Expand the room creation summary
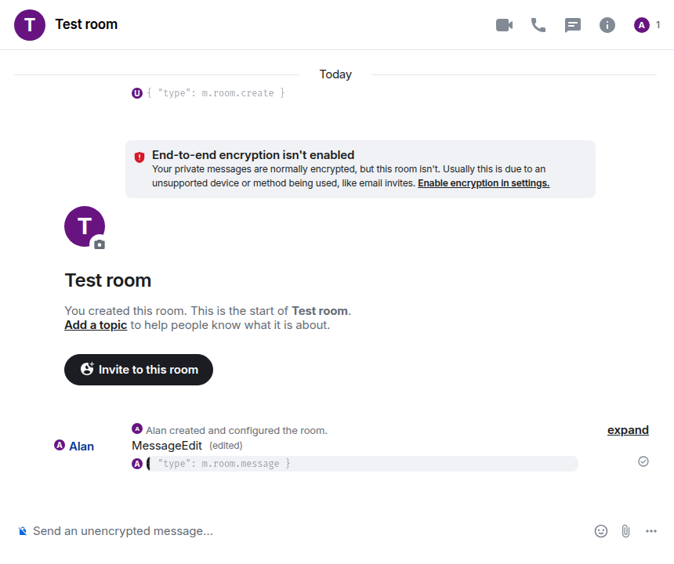The width and height of the screenshot is (674, 564). 628,430
